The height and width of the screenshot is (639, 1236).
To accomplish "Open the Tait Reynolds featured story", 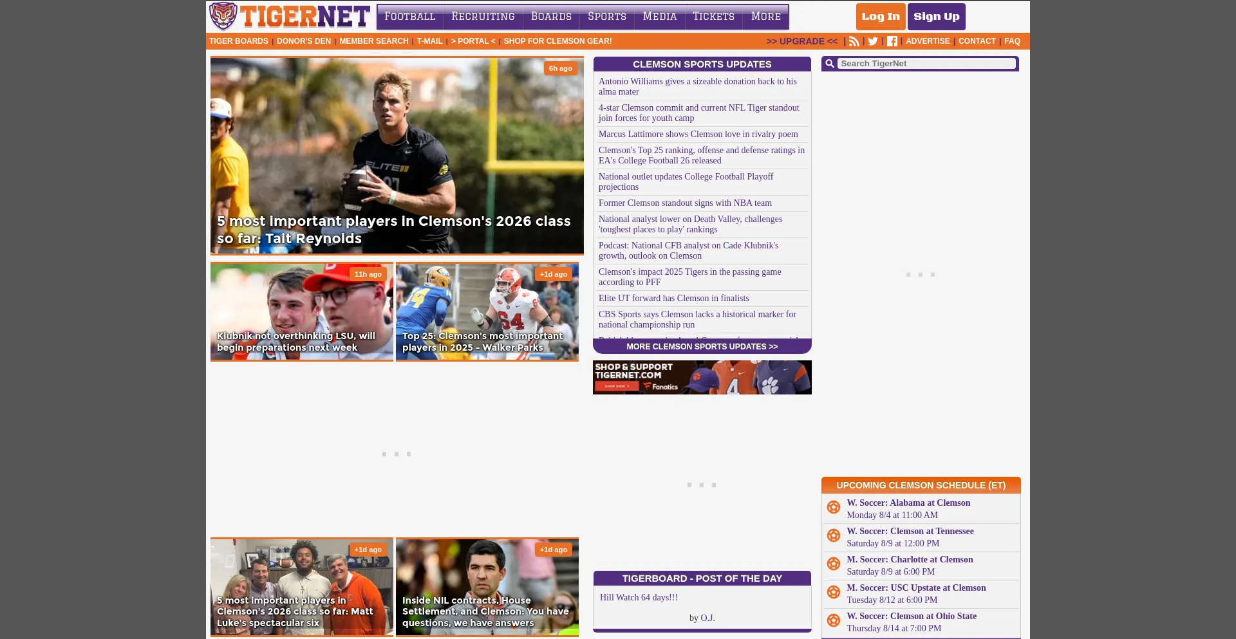I will [x=397, y=156].
